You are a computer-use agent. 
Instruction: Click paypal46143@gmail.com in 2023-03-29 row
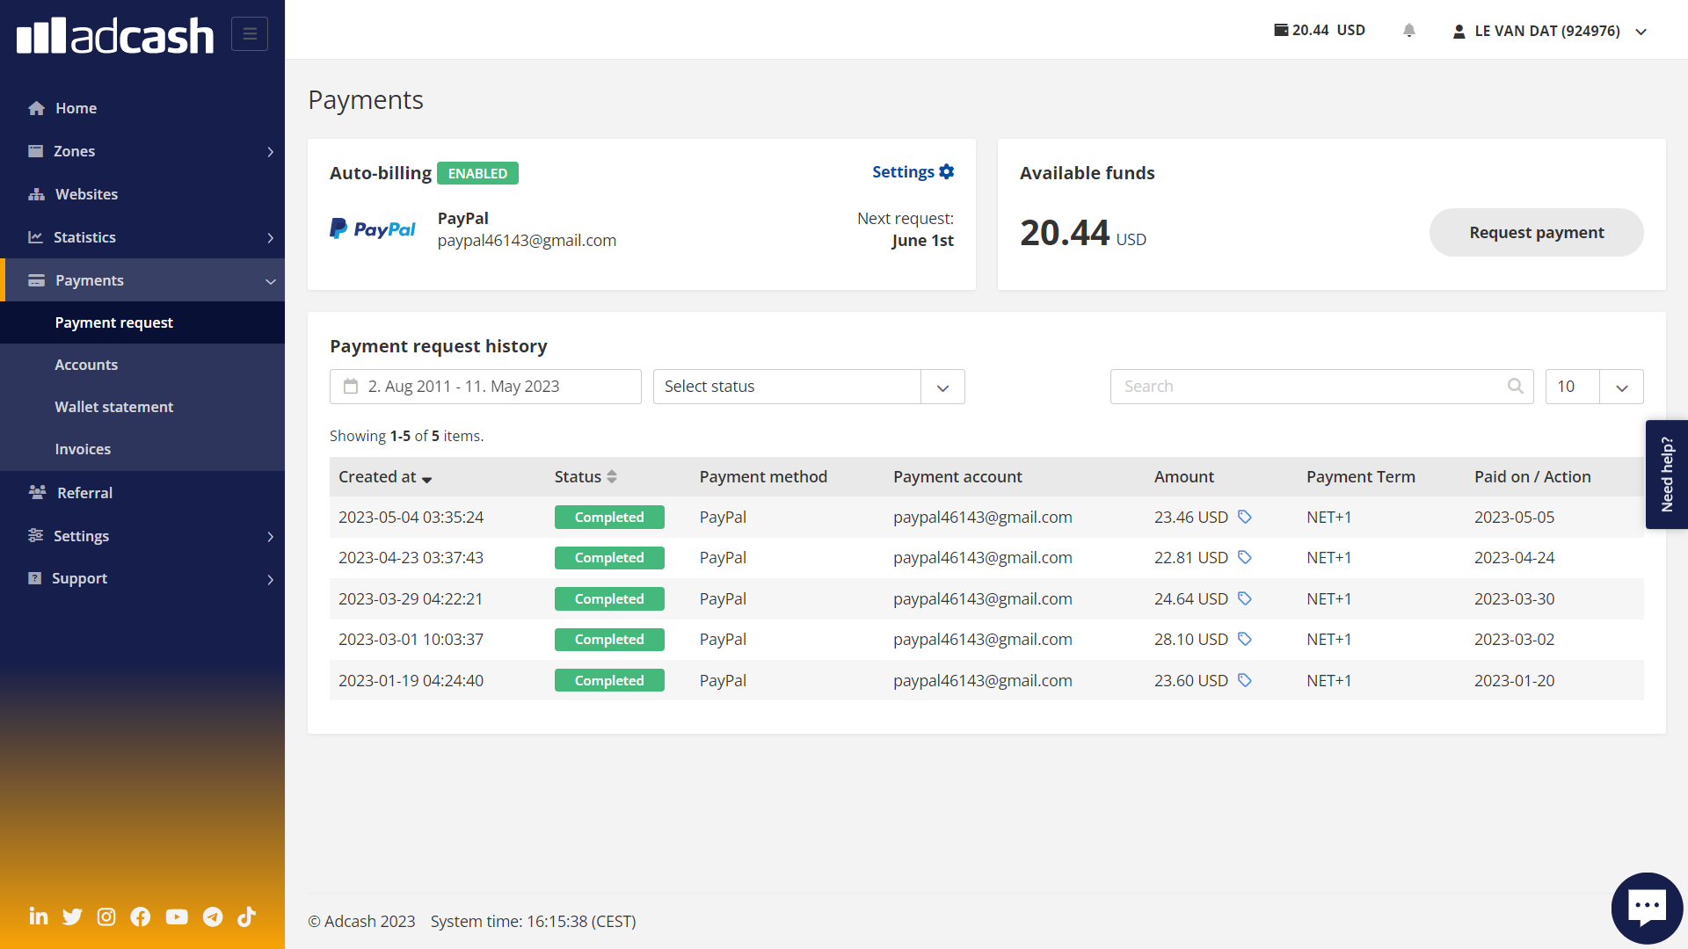(982, 598)
